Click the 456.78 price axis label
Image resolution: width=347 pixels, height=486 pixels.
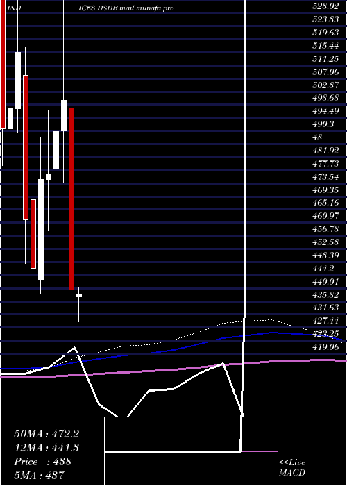[x=325, y=228]
